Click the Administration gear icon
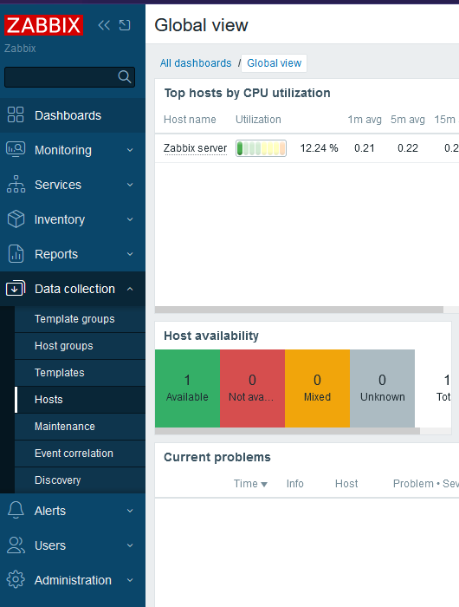The image size is (459, 607). pyautogui.click(x=16, y=580)
